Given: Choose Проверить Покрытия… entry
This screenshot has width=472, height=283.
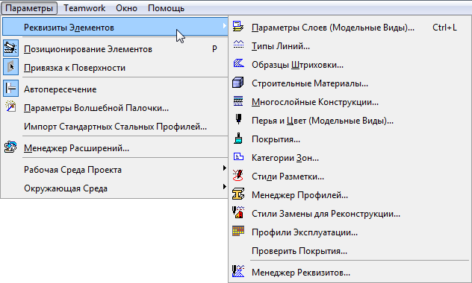Looking at the screenshot, I should (x=299, y=250).
